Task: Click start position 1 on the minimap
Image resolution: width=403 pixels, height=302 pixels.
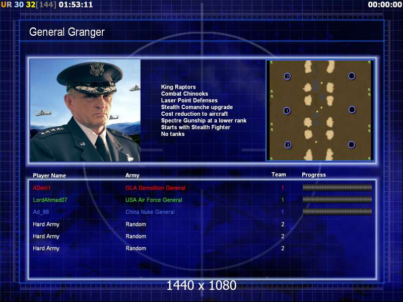Action: (x=287, y=111)
